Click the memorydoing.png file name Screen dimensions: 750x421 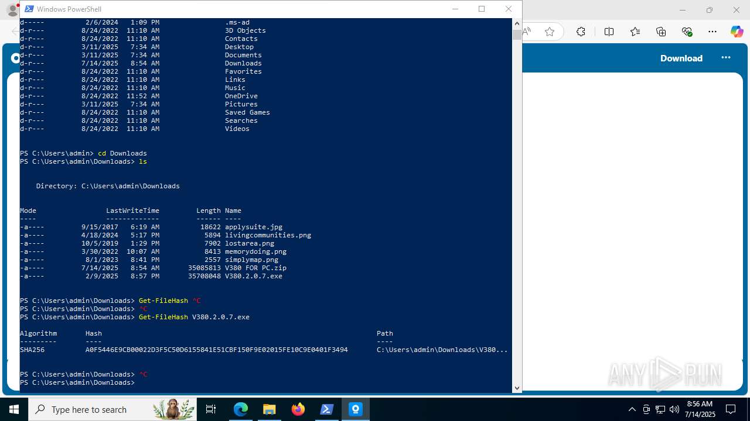coord(255,251)
